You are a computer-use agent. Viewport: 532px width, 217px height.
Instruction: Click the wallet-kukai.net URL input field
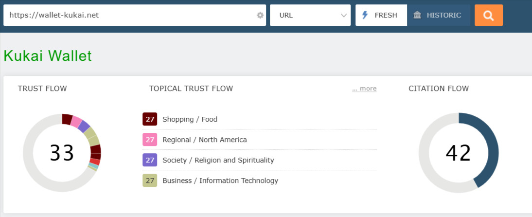click(129, 15)
